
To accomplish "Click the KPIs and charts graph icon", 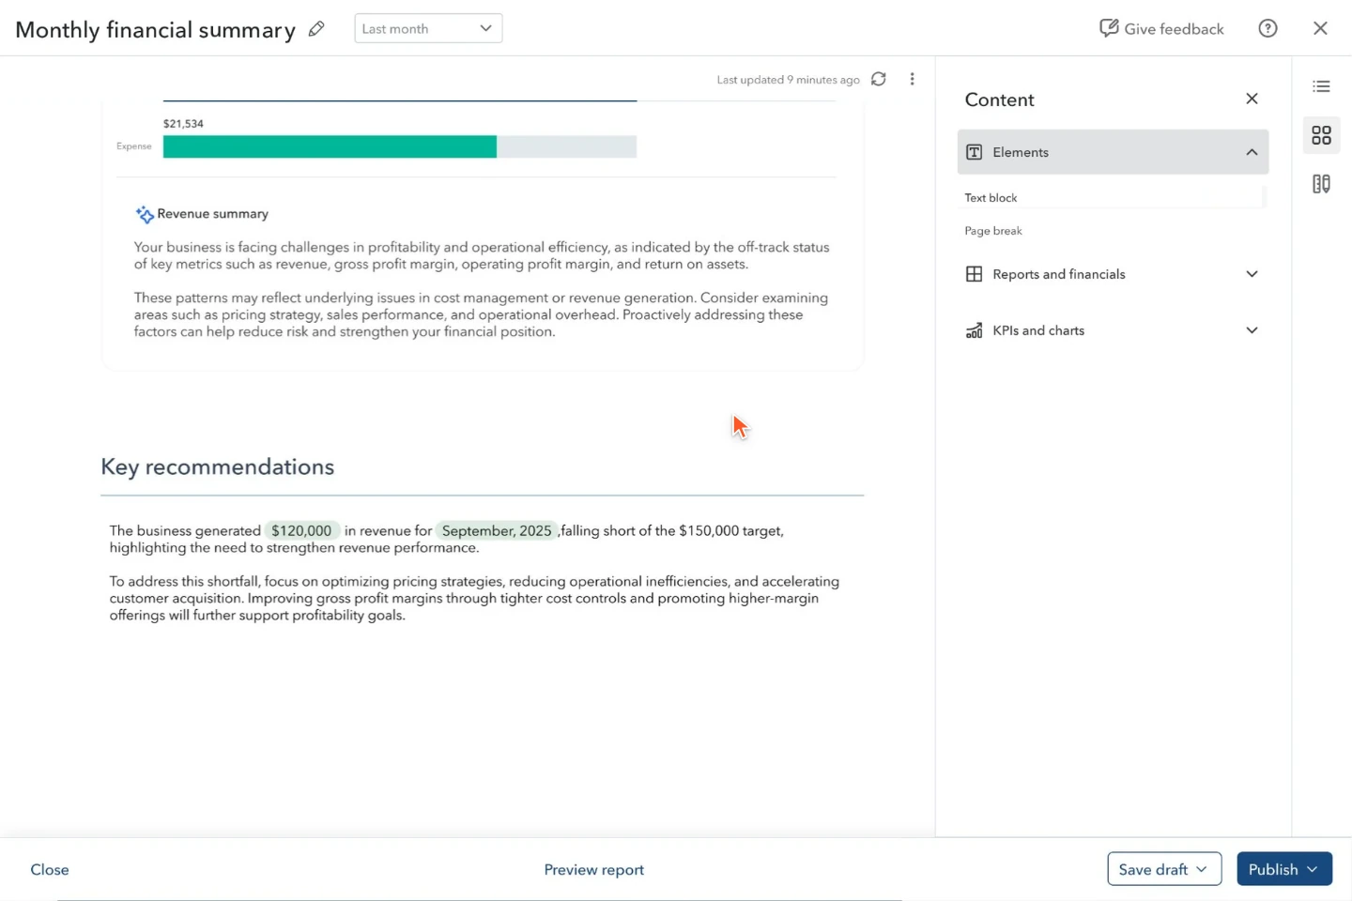I will pyautogui.click(x=975, y=330).
